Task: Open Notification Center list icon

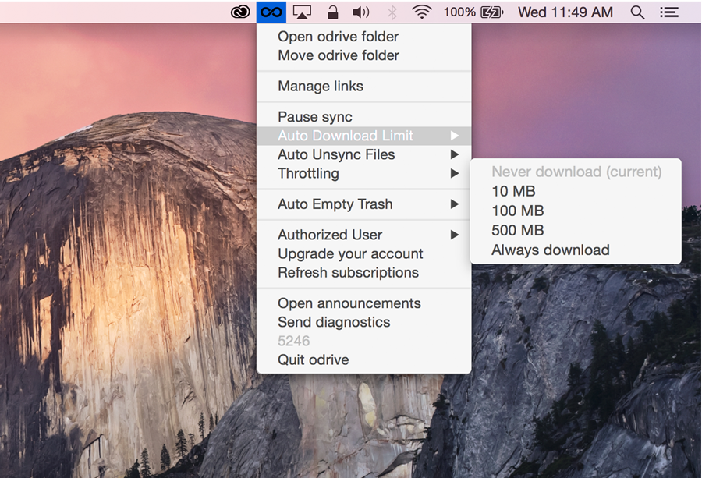Action: pyautogui.click(x=669, y=12)
